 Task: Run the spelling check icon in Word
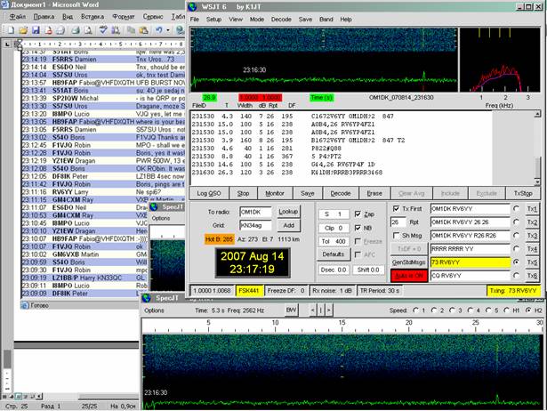(103, 30)
